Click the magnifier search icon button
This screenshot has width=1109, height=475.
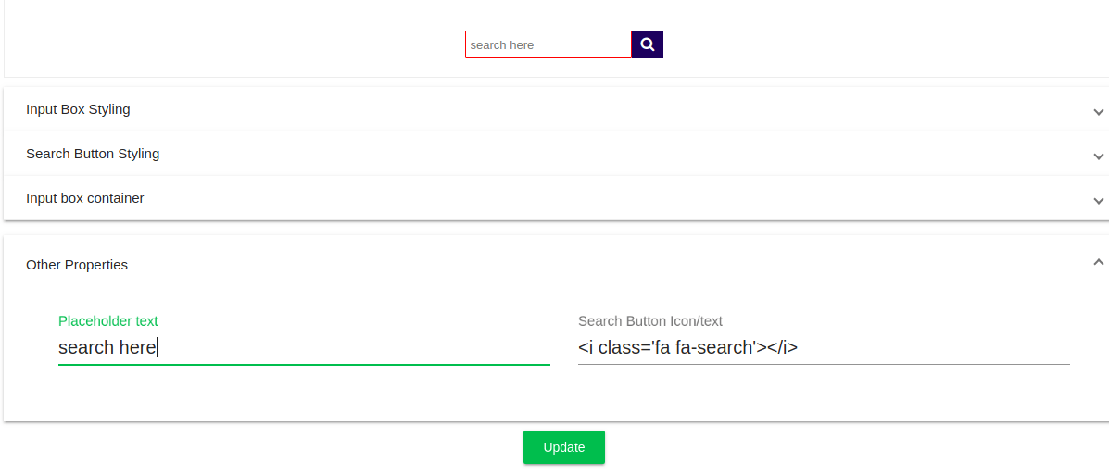pyautogui.click(x=648, y=44)
